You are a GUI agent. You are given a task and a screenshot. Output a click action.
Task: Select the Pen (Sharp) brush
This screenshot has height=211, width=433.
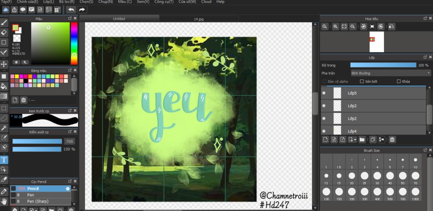pos(41,201)
